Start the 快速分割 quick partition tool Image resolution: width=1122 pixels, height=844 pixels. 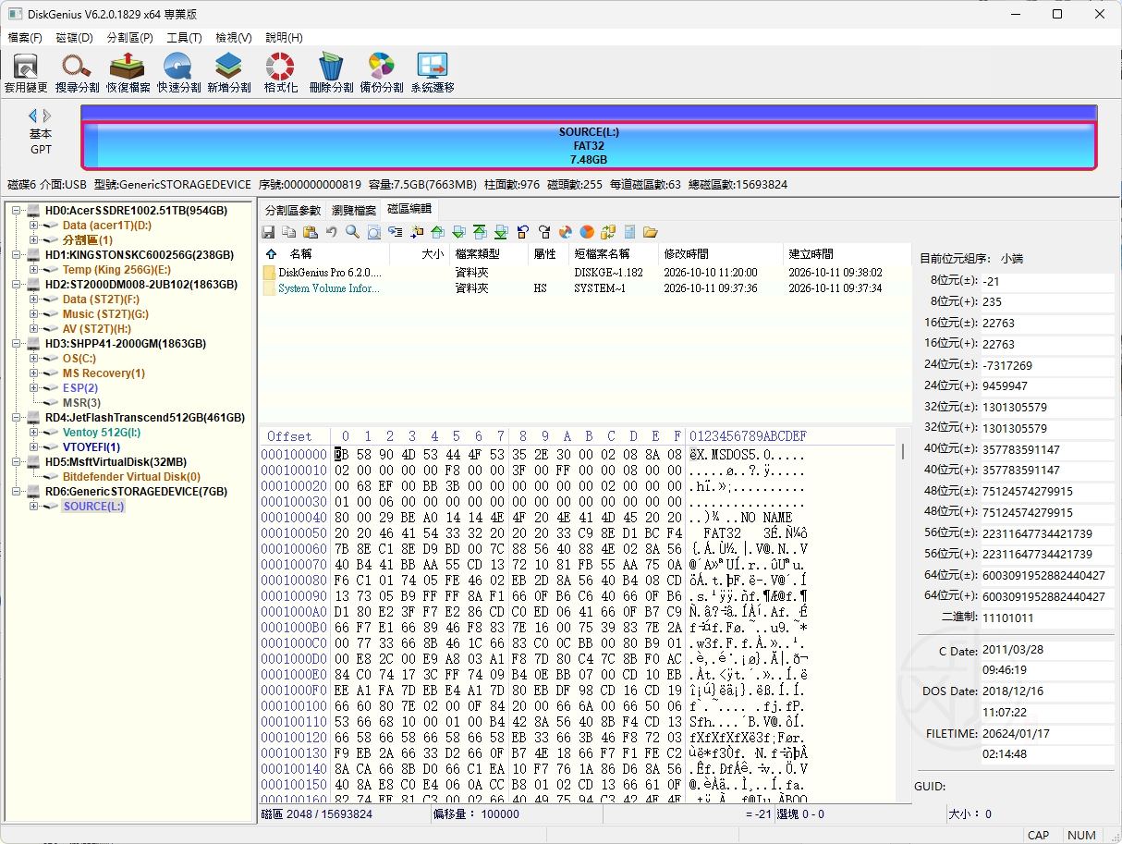pos(178,72)
